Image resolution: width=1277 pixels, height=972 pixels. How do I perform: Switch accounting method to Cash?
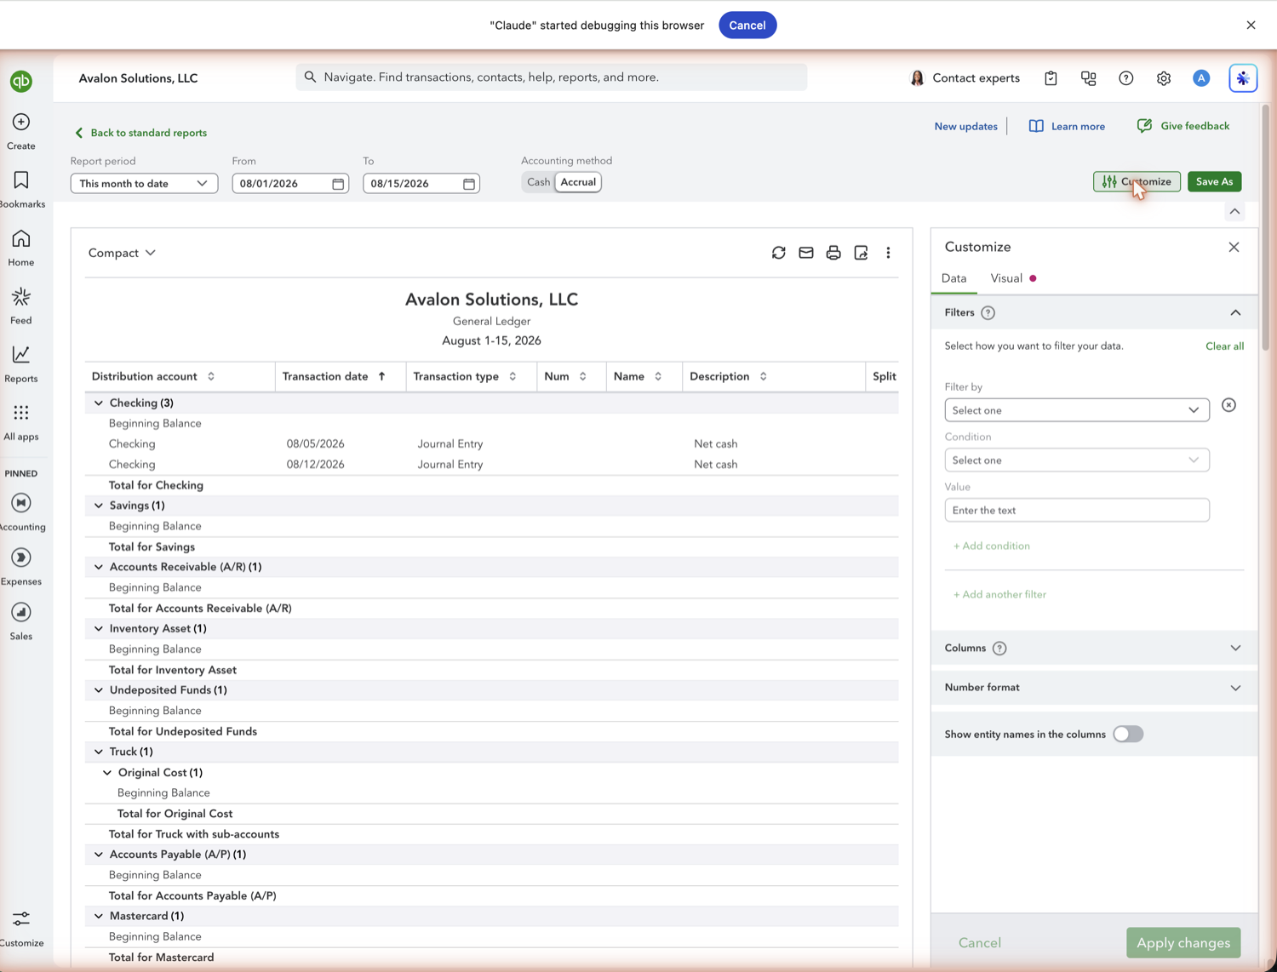pyautogui.click(x=538, y=182)
